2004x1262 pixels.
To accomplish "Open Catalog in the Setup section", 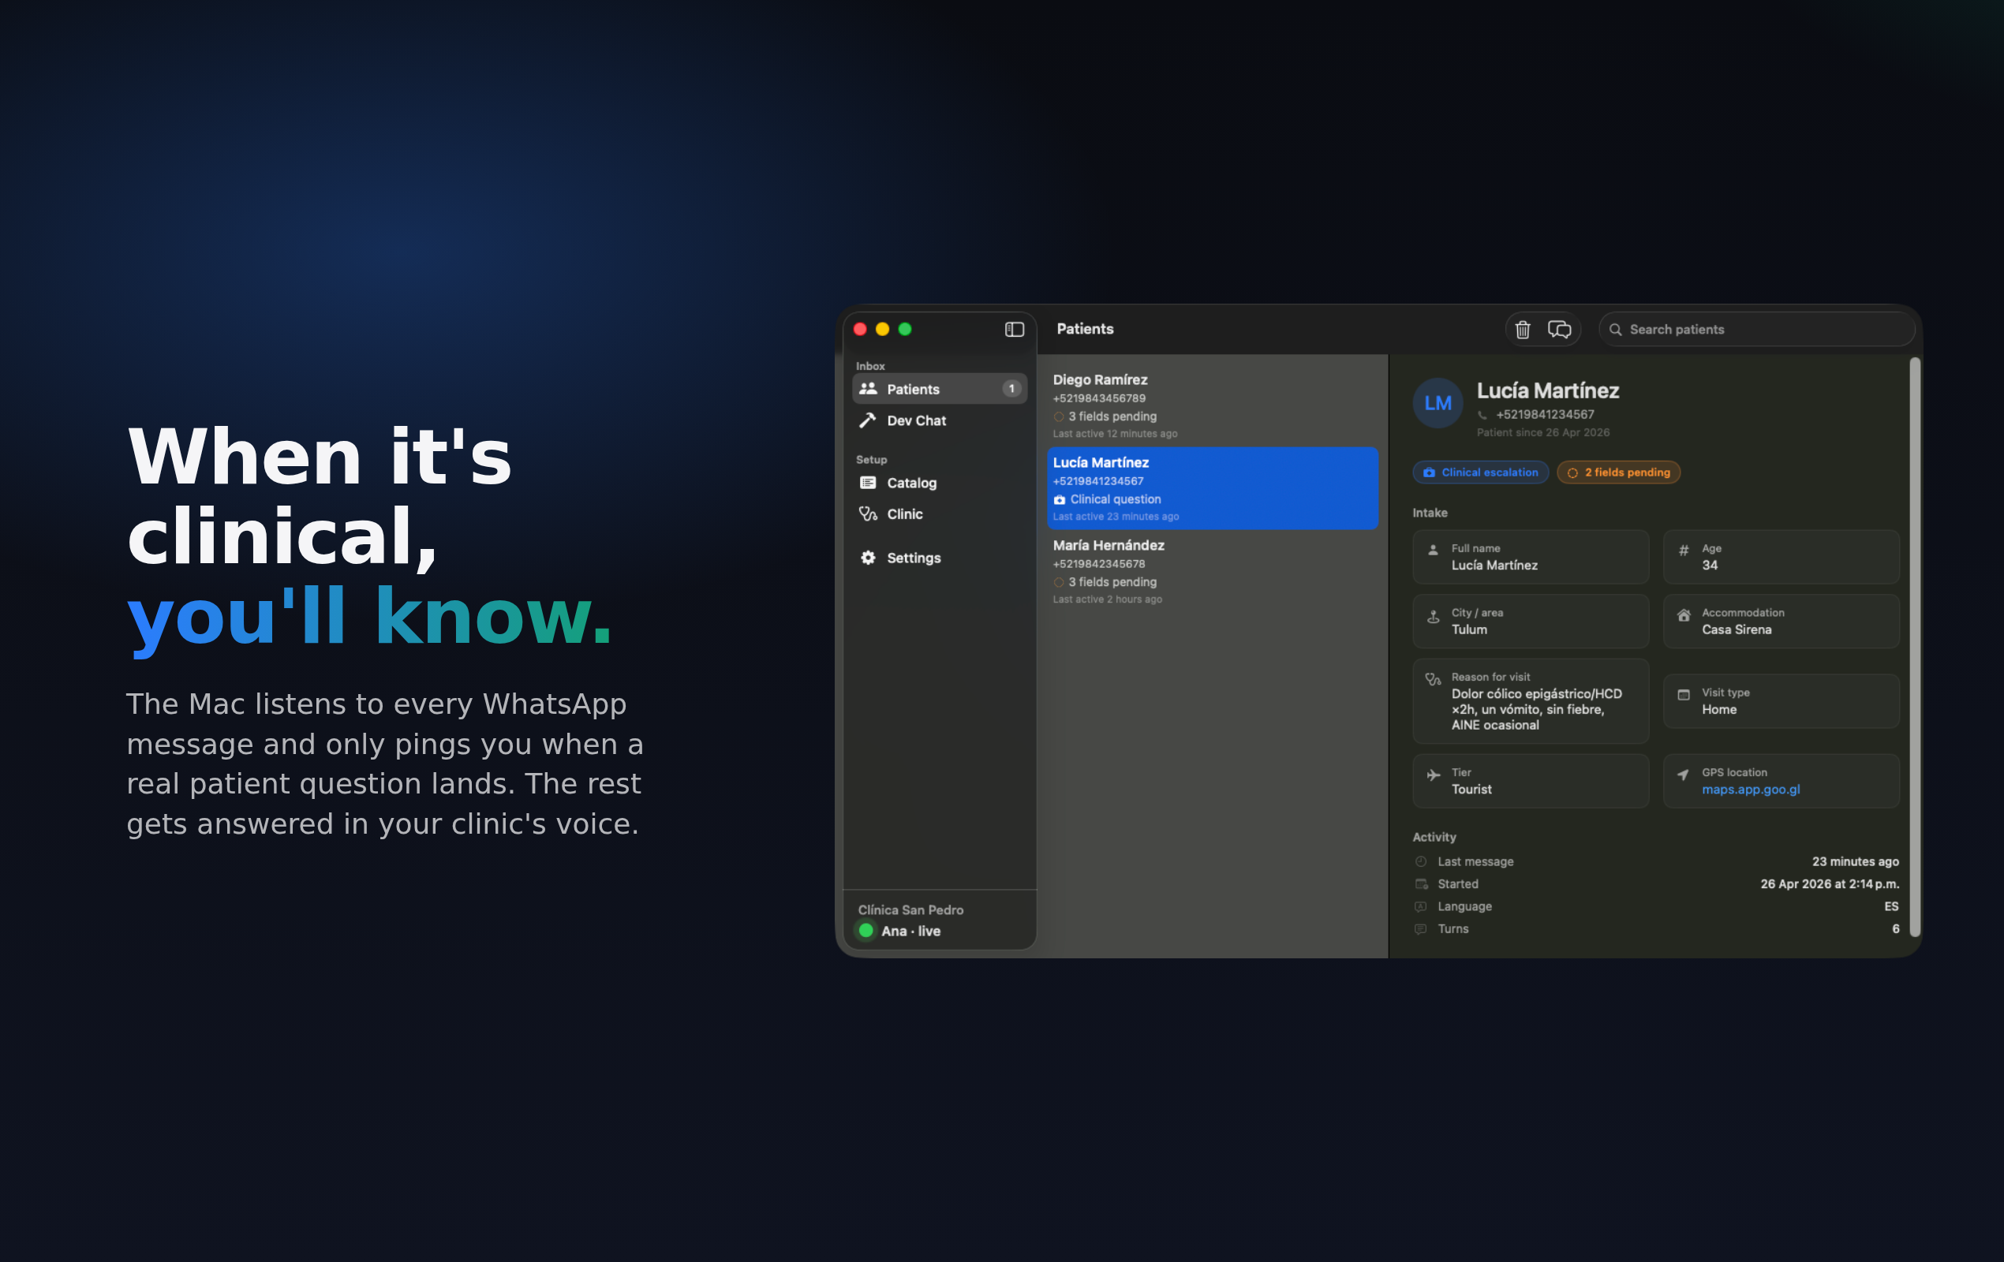I will (x=911, y=483).
